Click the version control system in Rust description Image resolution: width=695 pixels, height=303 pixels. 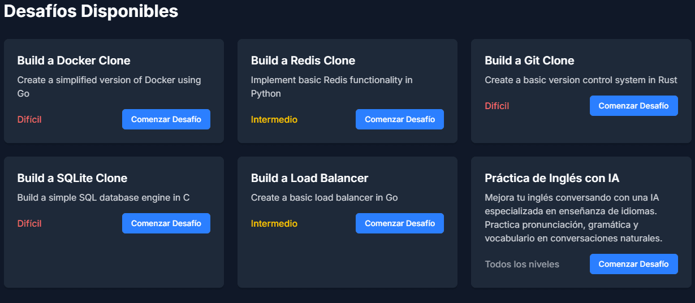[x=581, y=80]
